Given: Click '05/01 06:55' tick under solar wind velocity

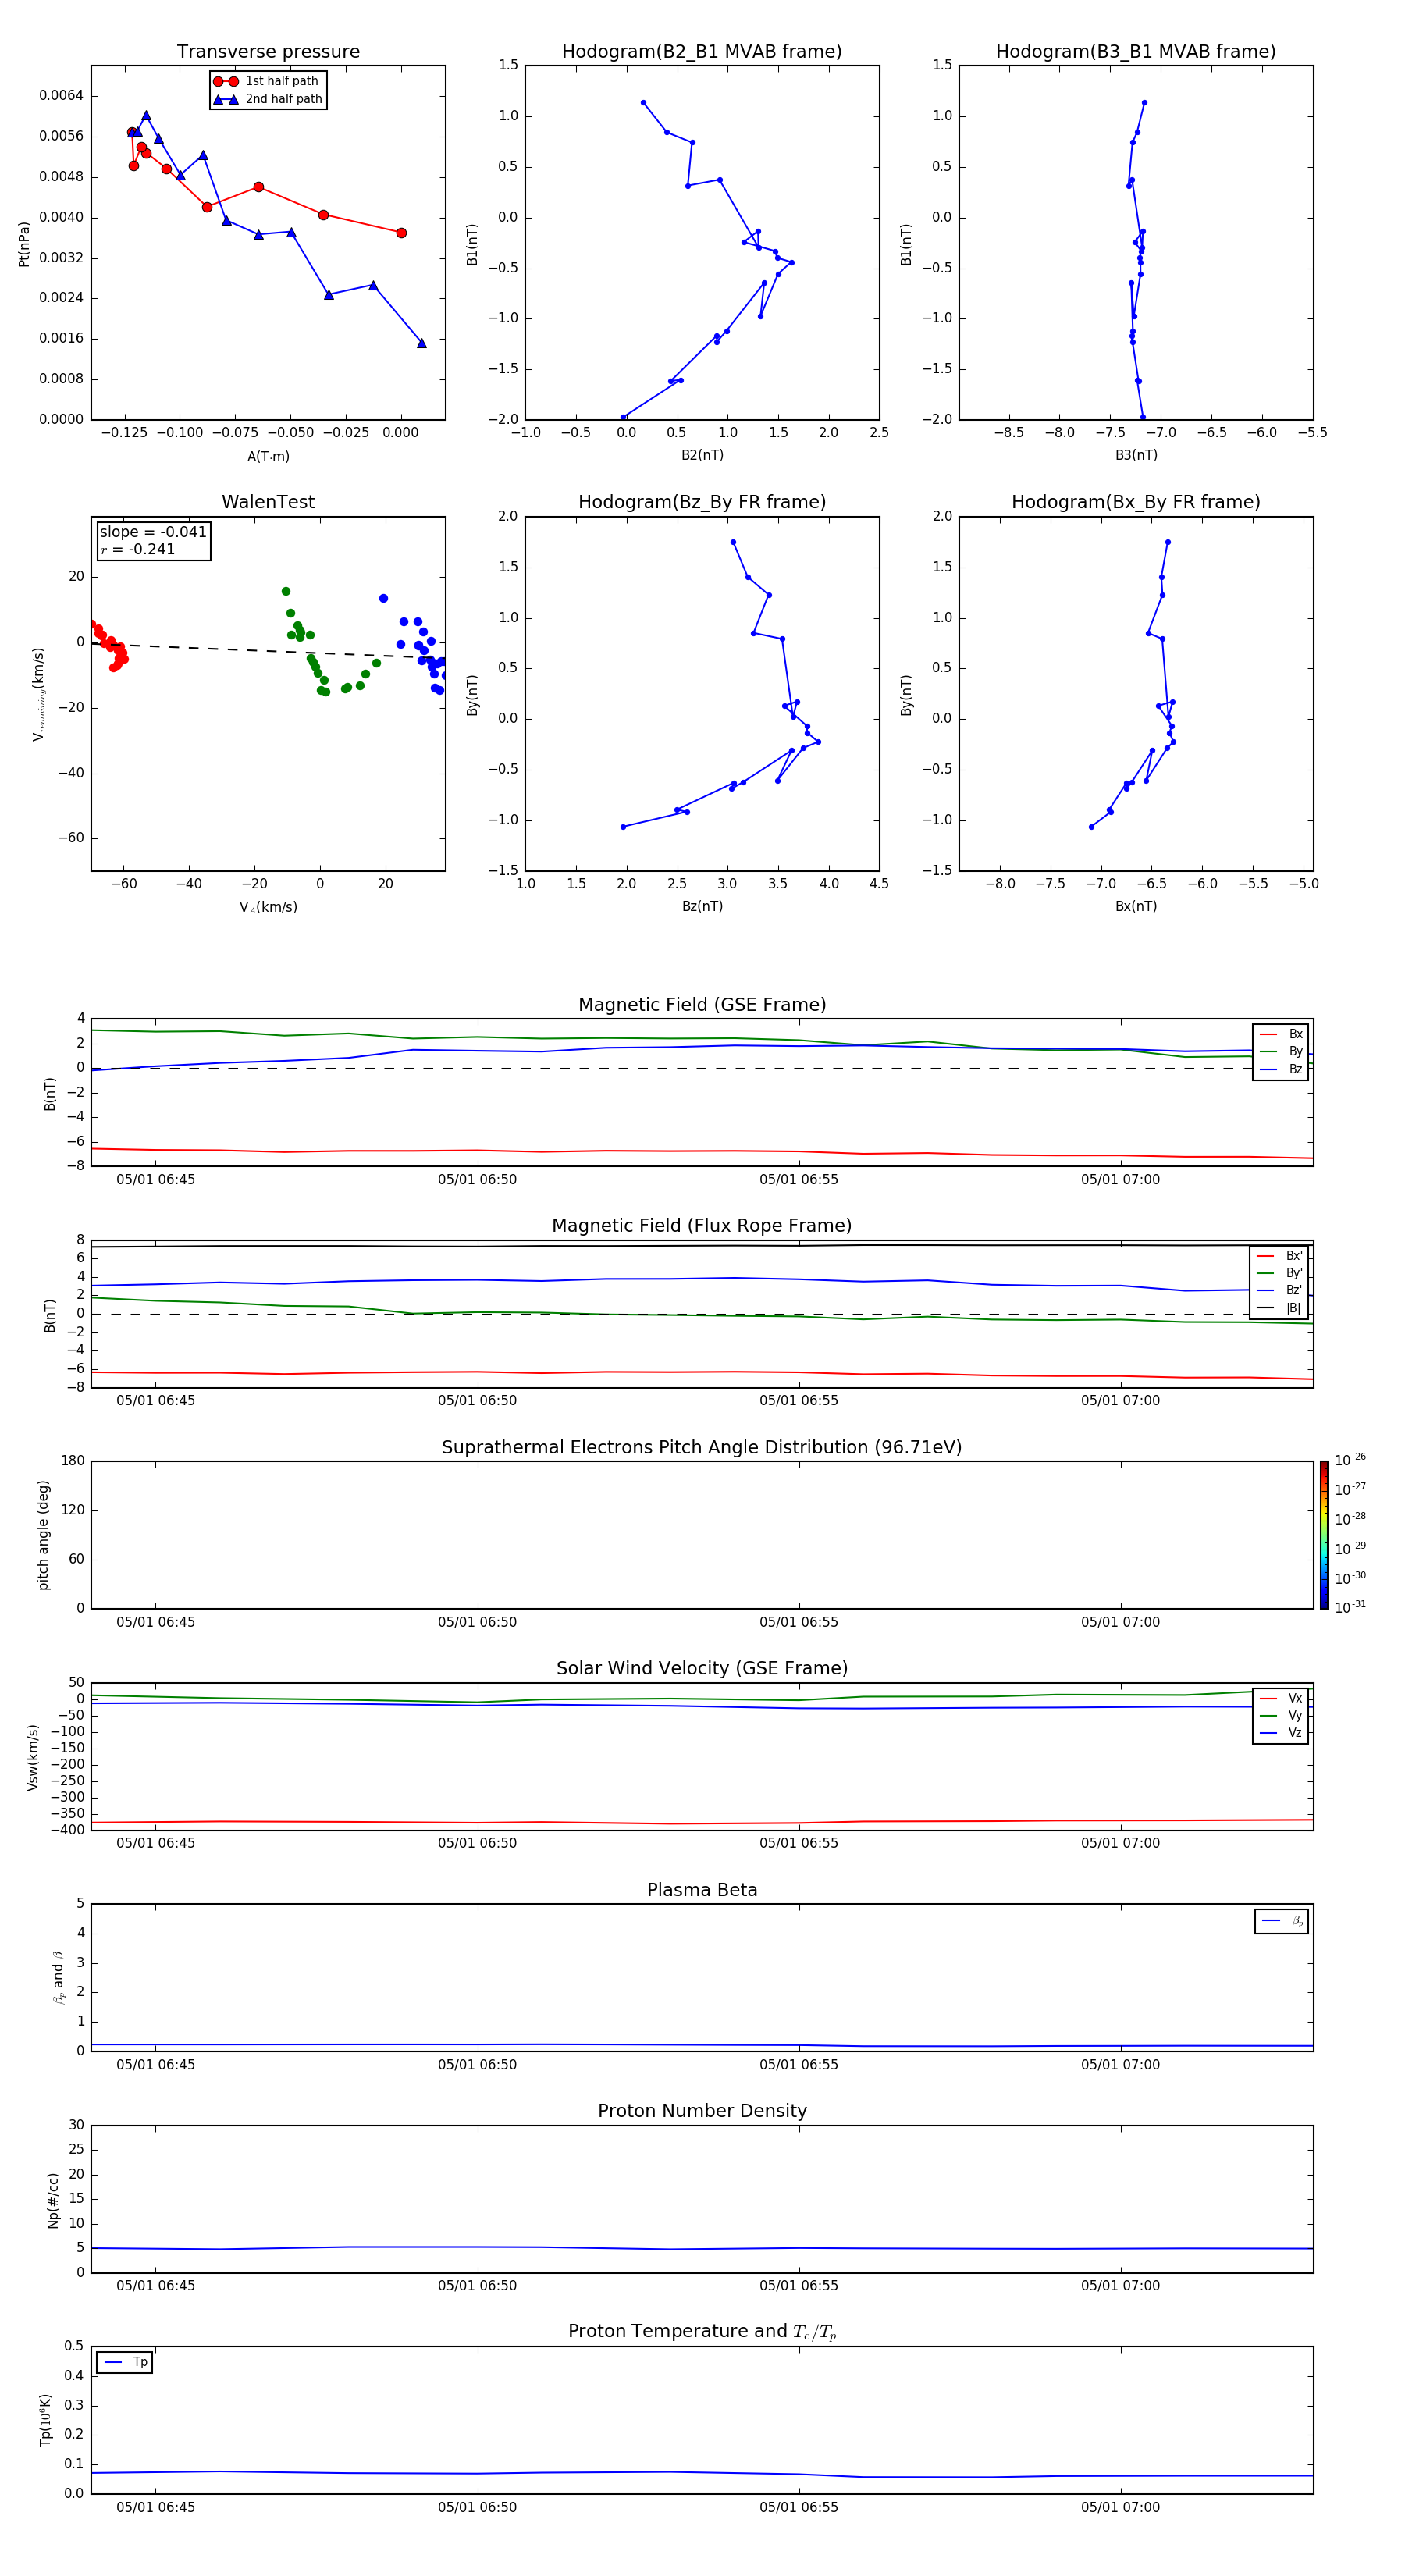Looking at the screenshot, I should click(799, 1843).
